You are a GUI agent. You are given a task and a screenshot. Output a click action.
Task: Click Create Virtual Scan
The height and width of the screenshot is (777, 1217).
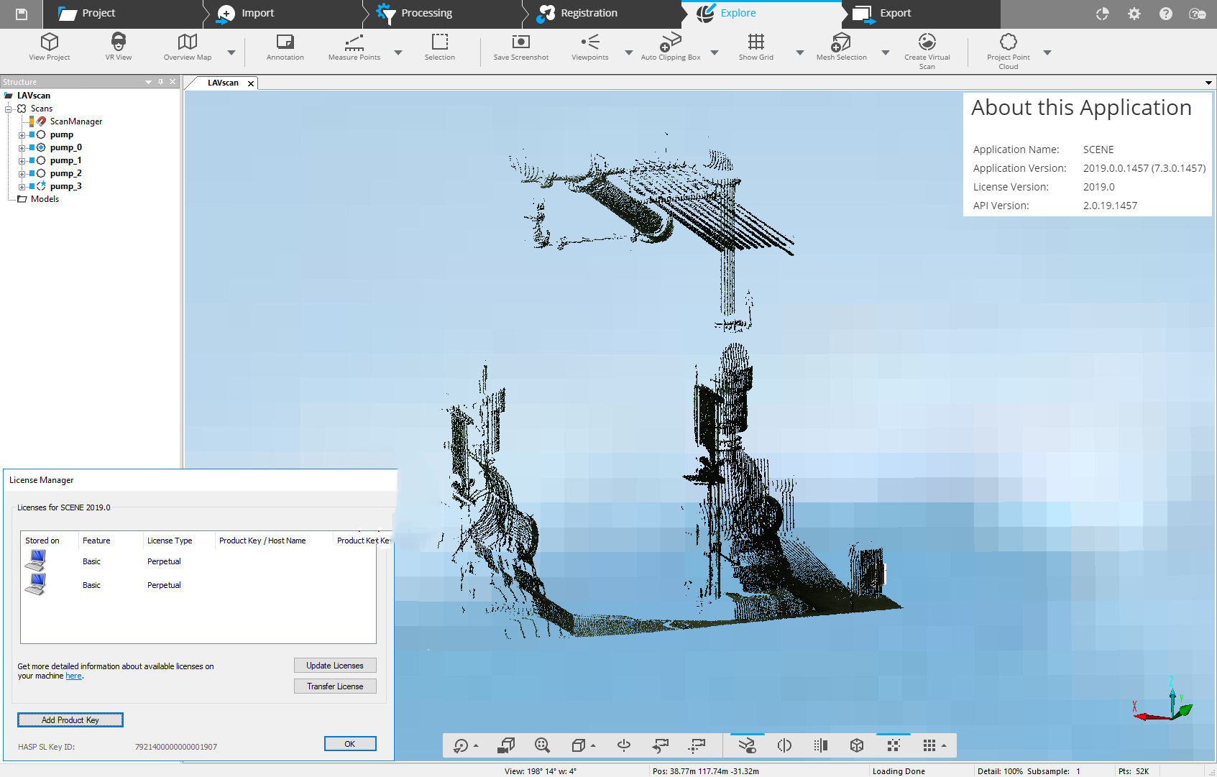click(927, 51)
